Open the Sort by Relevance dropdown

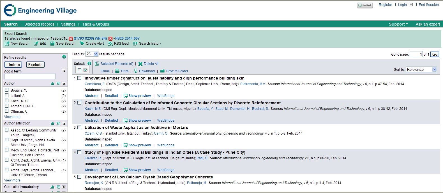421,69
